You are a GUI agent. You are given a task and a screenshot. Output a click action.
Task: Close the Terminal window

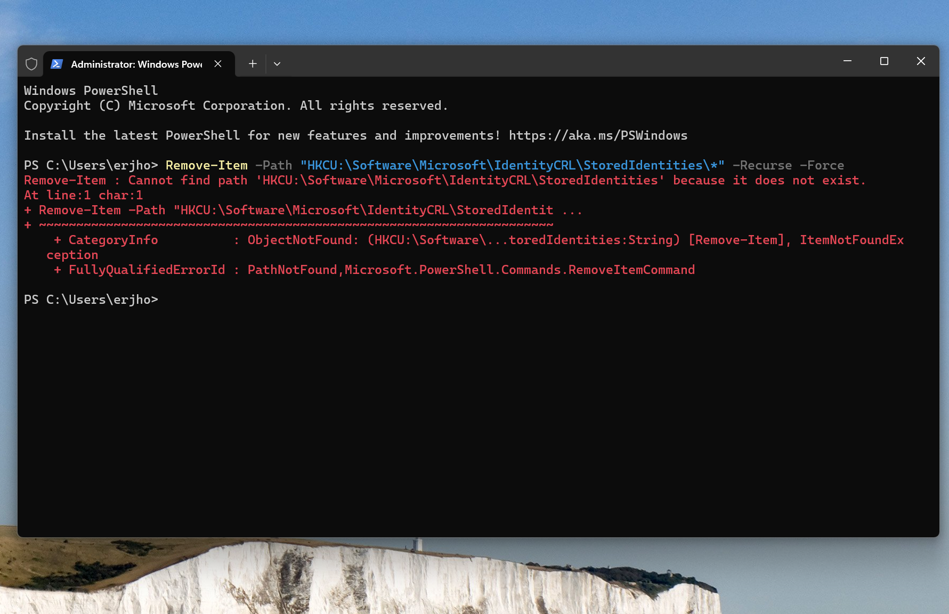click(921, 61)
